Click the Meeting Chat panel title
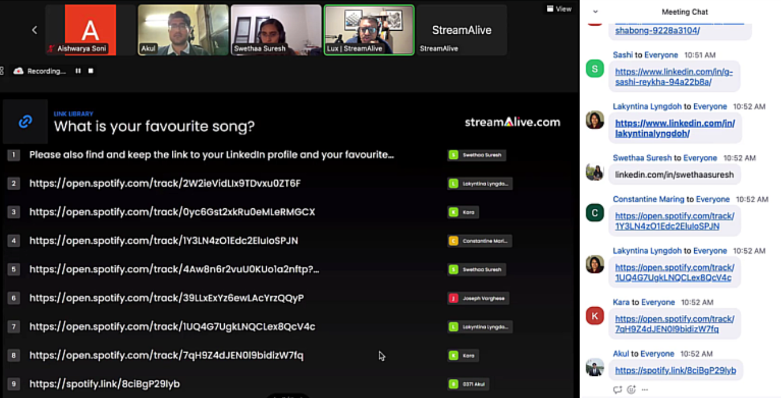781x398 pixels. 685,12
